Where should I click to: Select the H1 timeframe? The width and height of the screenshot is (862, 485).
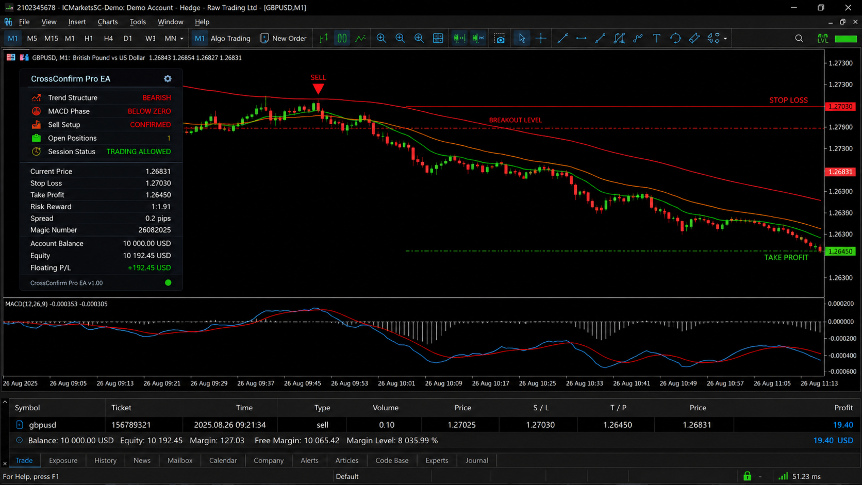[89, 38]
